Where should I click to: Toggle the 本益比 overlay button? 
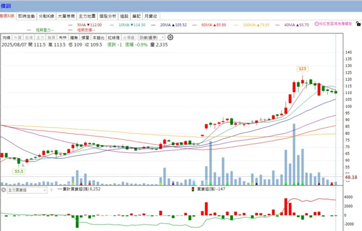(98, 38)
